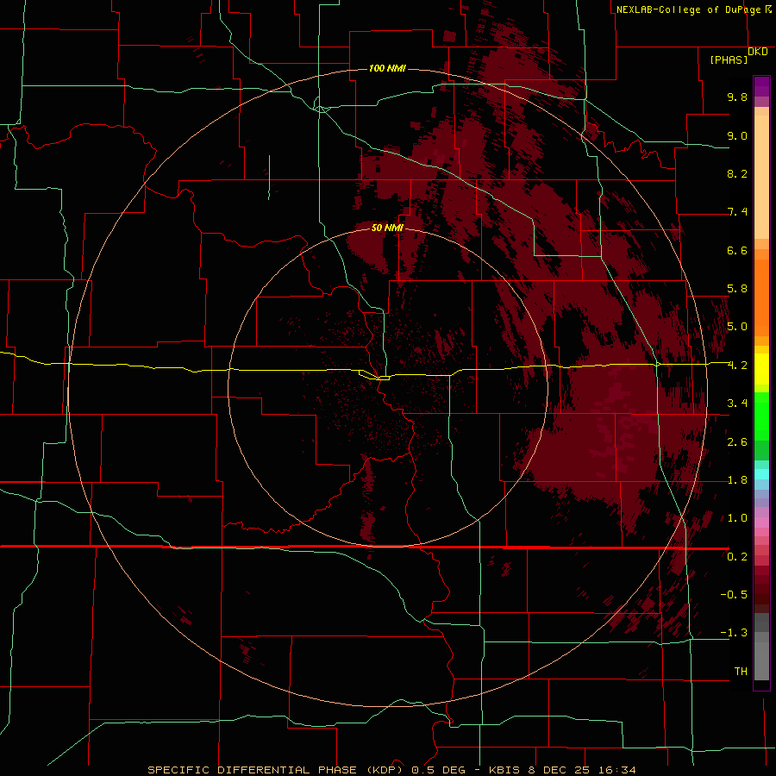Click the 50 NMI range ring label

point(387,228)
